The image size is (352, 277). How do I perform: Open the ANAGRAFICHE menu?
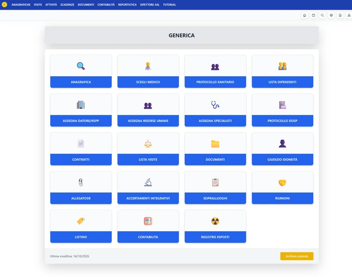pos(21,5)
